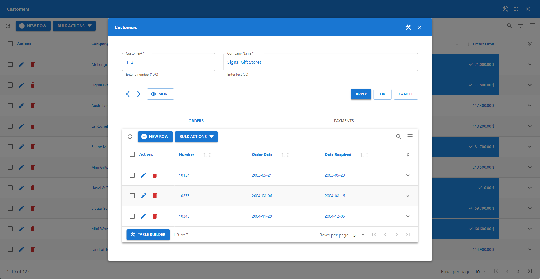
Task: Open the search in the orders panel
Action: 399,137
